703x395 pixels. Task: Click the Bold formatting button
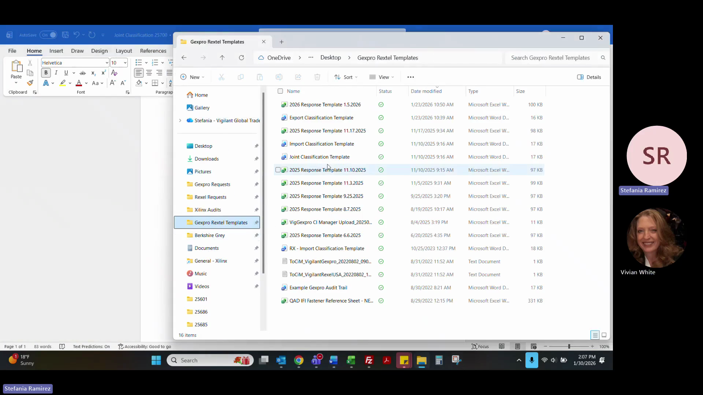click(x=46, y=73)
